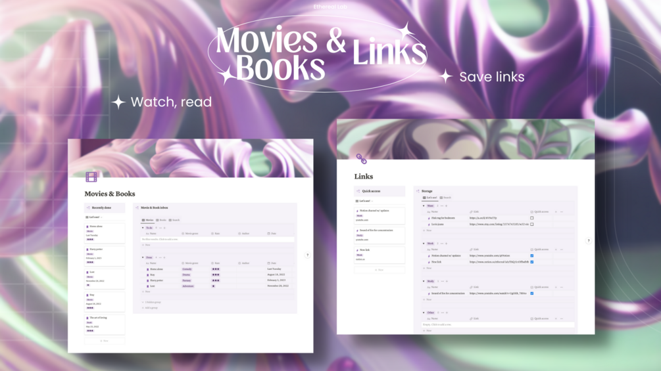
Task: Uncheck Quick access for Sound of fire for concentration
Action: click(531, 294)
